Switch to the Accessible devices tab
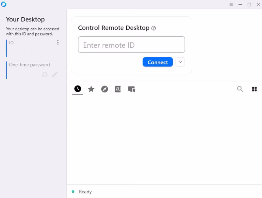Screen dimensions: 262x198 (132, 89)
